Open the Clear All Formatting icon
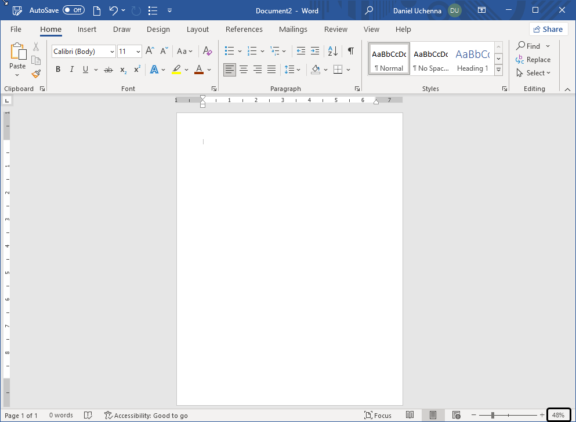 [207, 51]
